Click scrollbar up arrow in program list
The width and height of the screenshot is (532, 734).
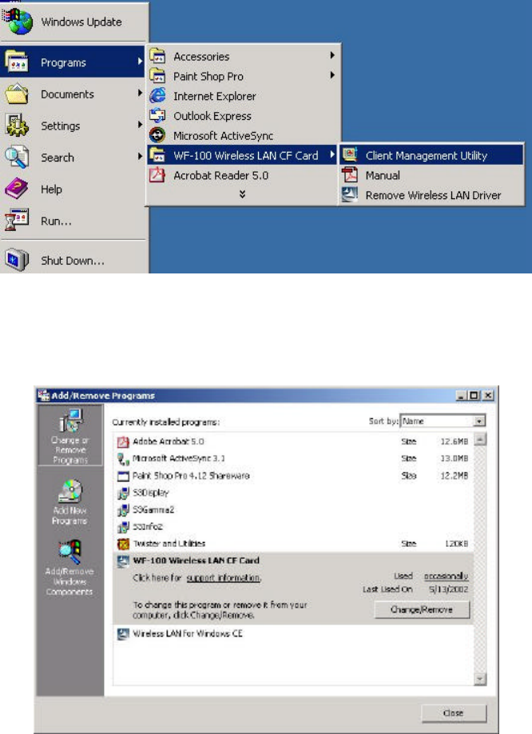click(x=480, y=439)
